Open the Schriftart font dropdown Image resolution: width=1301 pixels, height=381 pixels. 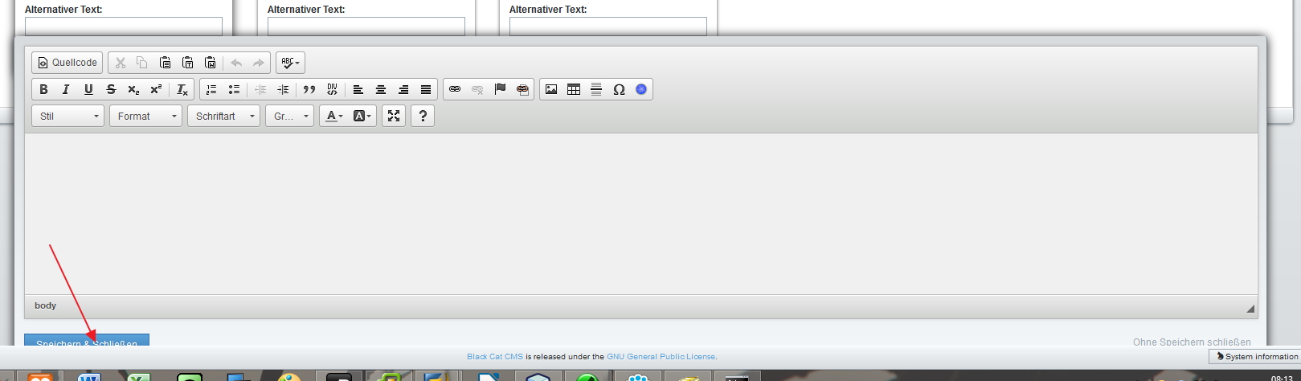click(x=223, y=116)
